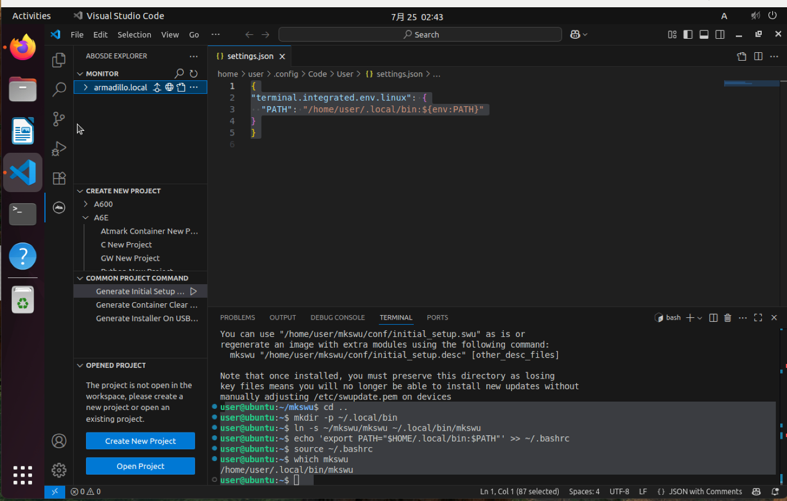Toggle secondary side bar visibility
The width and height of the screenshot is (787, 501).
pos(720,34)
